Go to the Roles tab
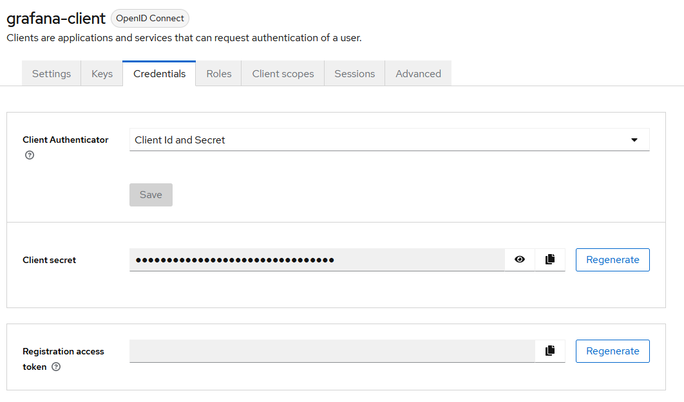 click(x=218, y=74)
